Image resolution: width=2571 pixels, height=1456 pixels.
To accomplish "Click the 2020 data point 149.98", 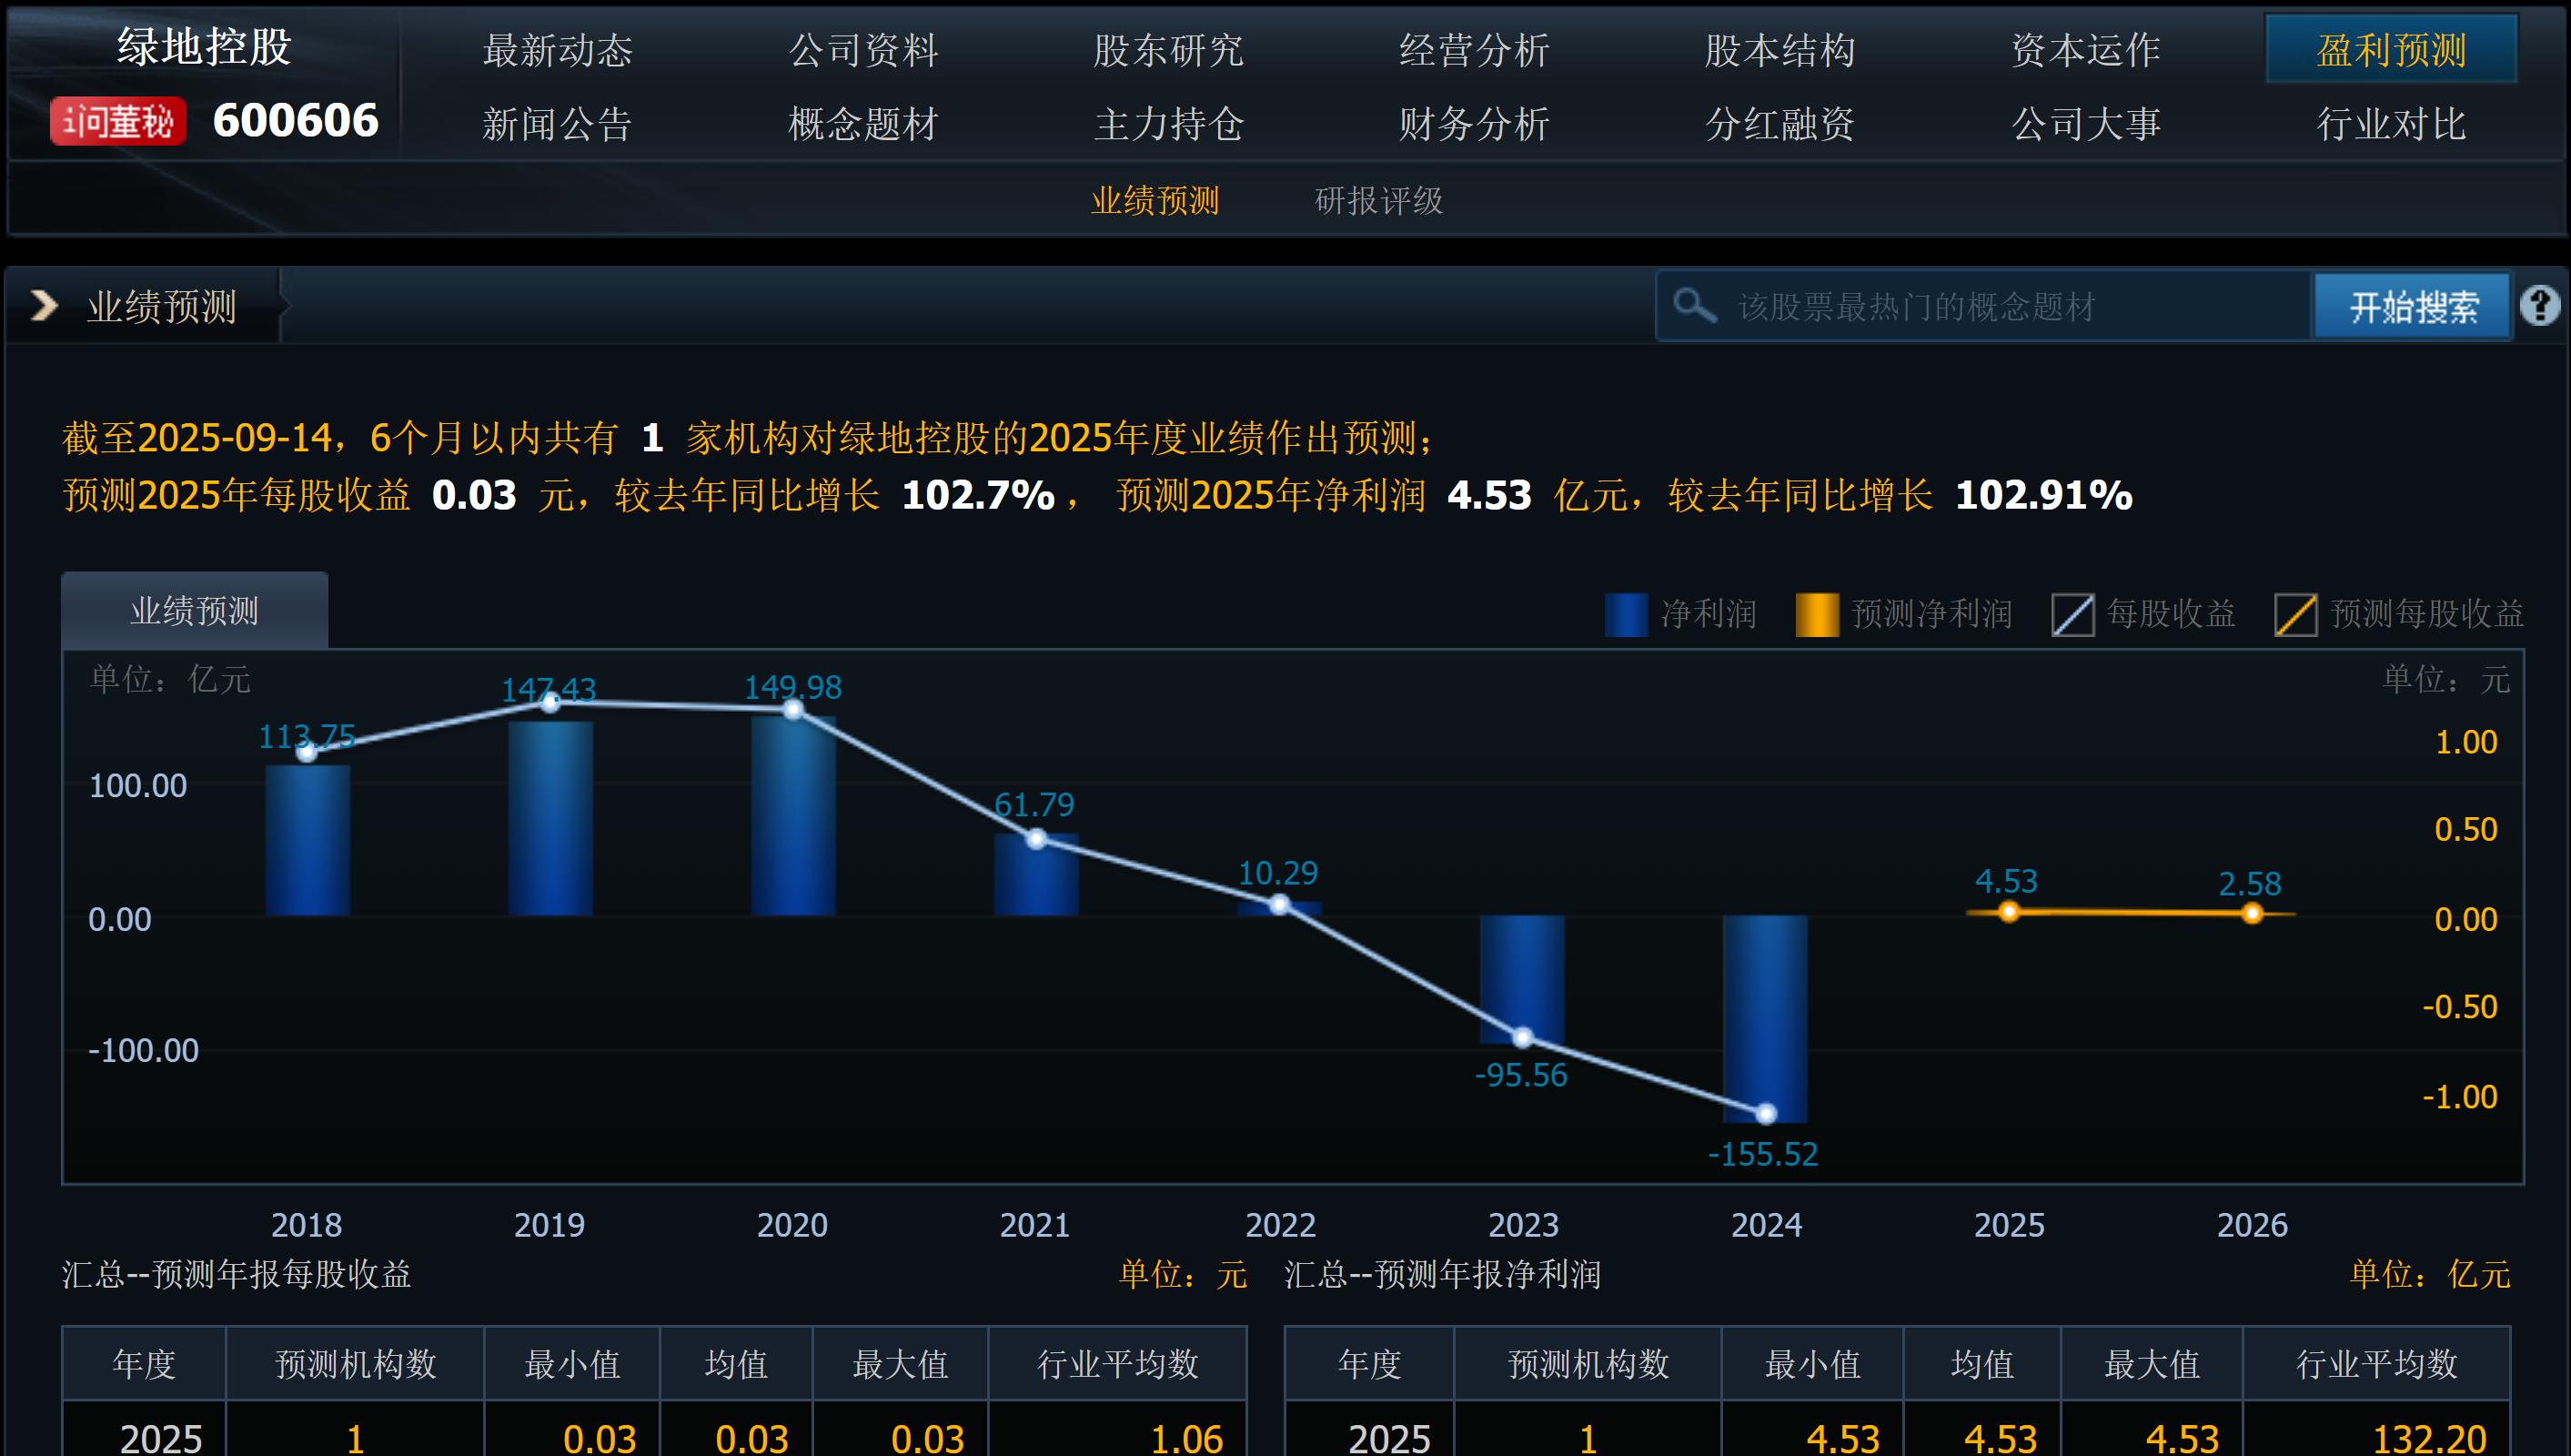I will click(792, 709).
